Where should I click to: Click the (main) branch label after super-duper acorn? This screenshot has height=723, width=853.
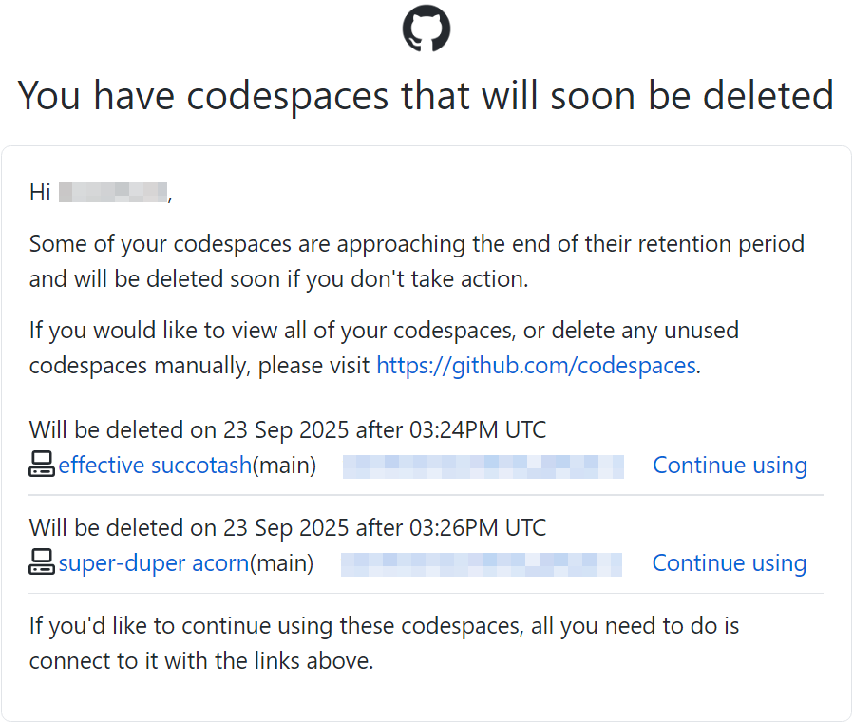coord(281,563)
